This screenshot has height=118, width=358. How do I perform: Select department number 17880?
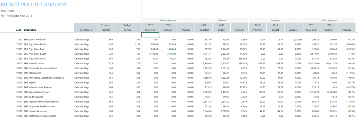[x=18, y=44]
